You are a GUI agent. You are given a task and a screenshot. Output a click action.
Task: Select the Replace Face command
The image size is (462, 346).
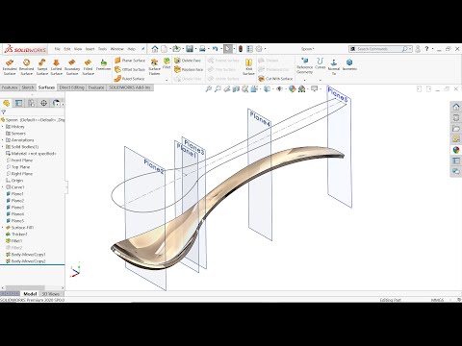point(189,69)
